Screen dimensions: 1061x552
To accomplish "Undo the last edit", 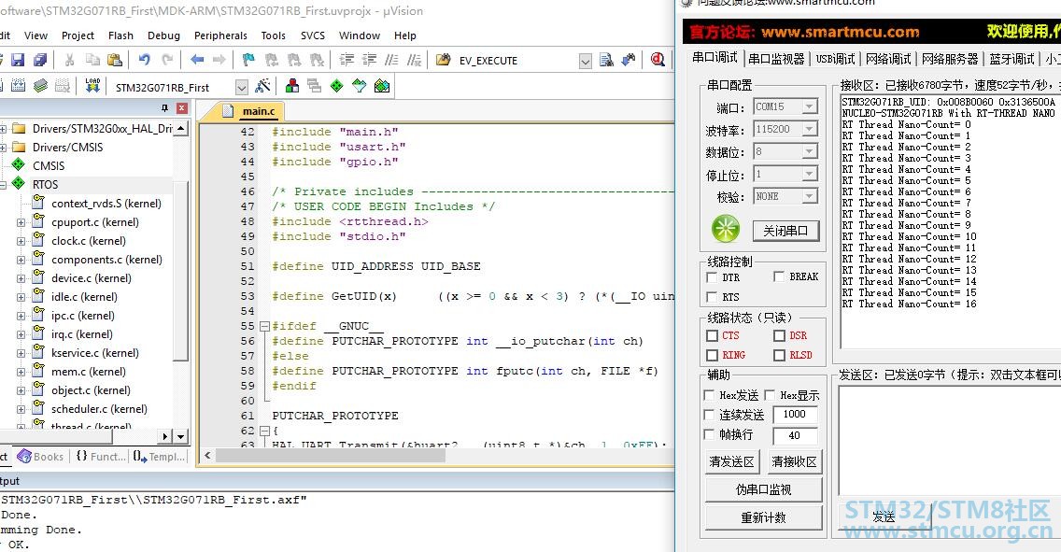I will [144, 60].
